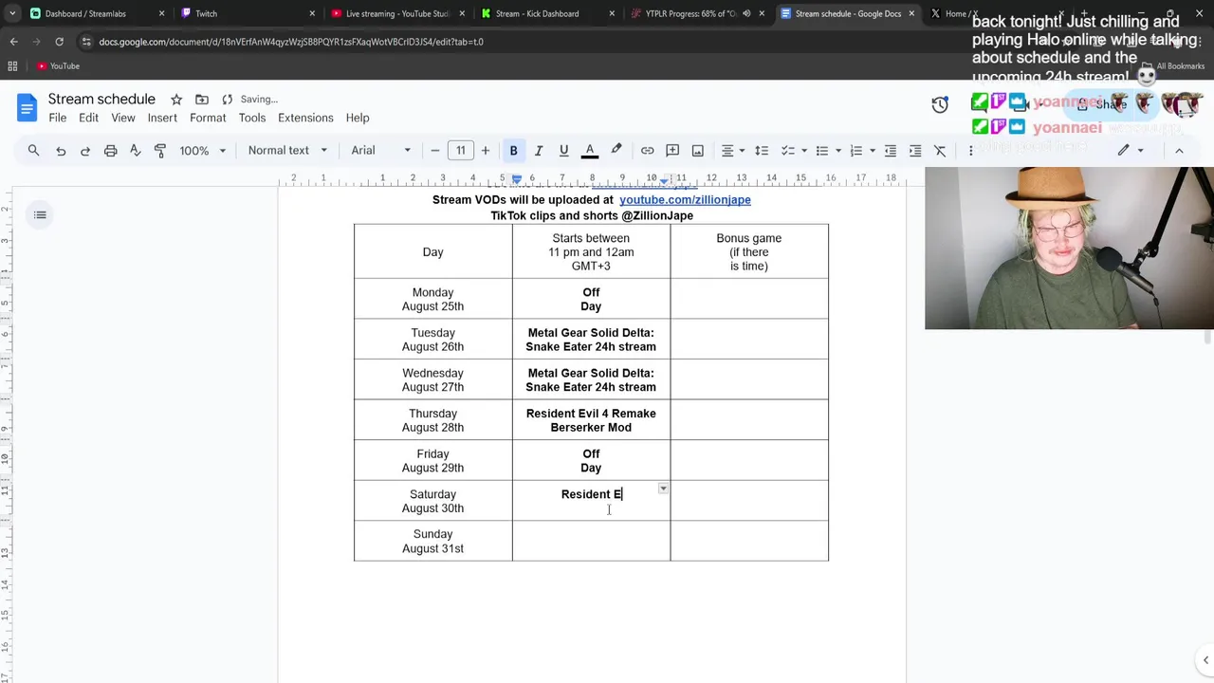
Task: Open the browser apps grid shortcut
Action: (12, 66)
